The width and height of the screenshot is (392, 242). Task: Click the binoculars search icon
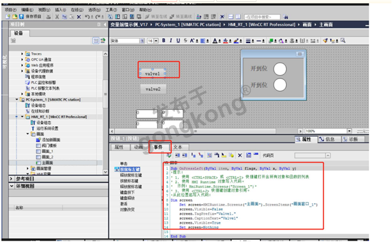286,17
